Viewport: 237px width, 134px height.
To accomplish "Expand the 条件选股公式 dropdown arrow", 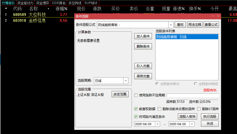I will 171,25.
